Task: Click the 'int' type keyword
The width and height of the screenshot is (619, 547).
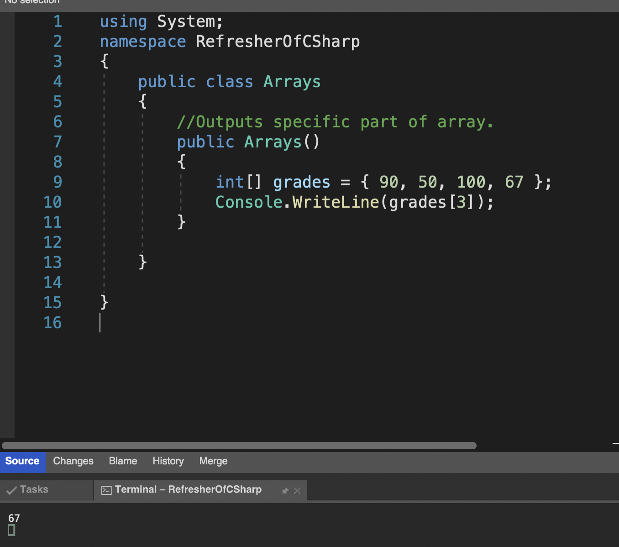Action: tap(230, 182)
